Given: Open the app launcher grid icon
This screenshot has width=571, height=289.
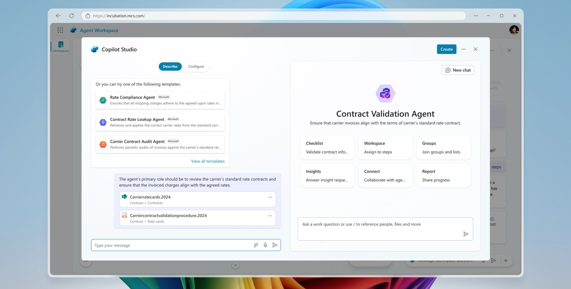Looking at the screenshot, I should tap(60, 30).
